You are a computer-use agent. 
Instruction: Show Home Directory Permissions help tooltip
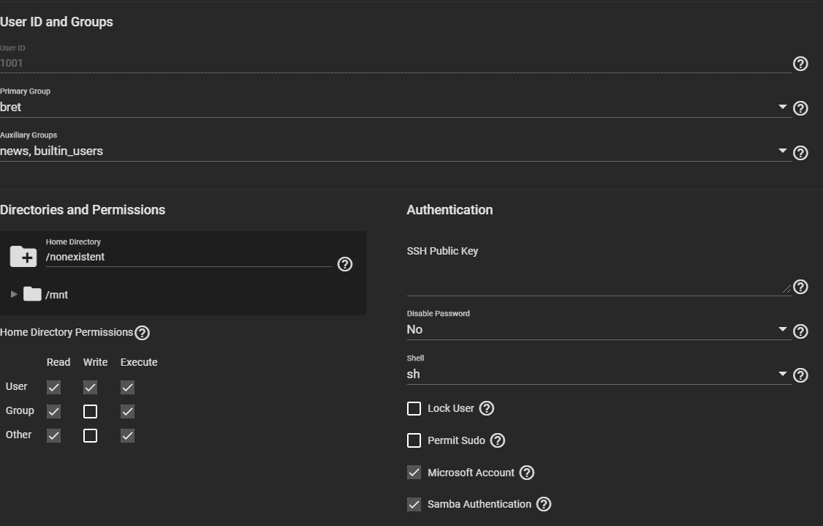[x=143, y=333]
